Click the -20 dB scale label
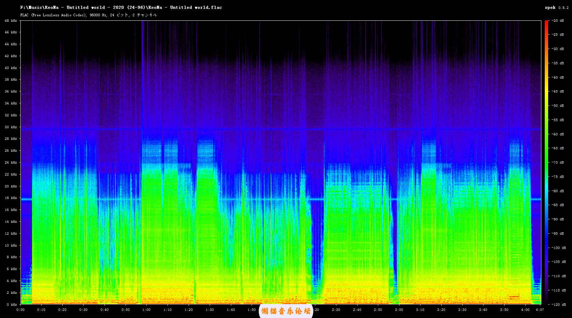Image resolution: width=572 pixels, height=318 pixels. click(x=558, y=20)
